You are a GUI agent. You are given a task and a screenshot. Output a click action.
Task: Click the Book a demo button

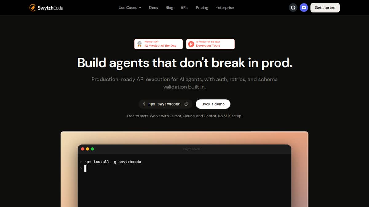[x=213, y=104]
